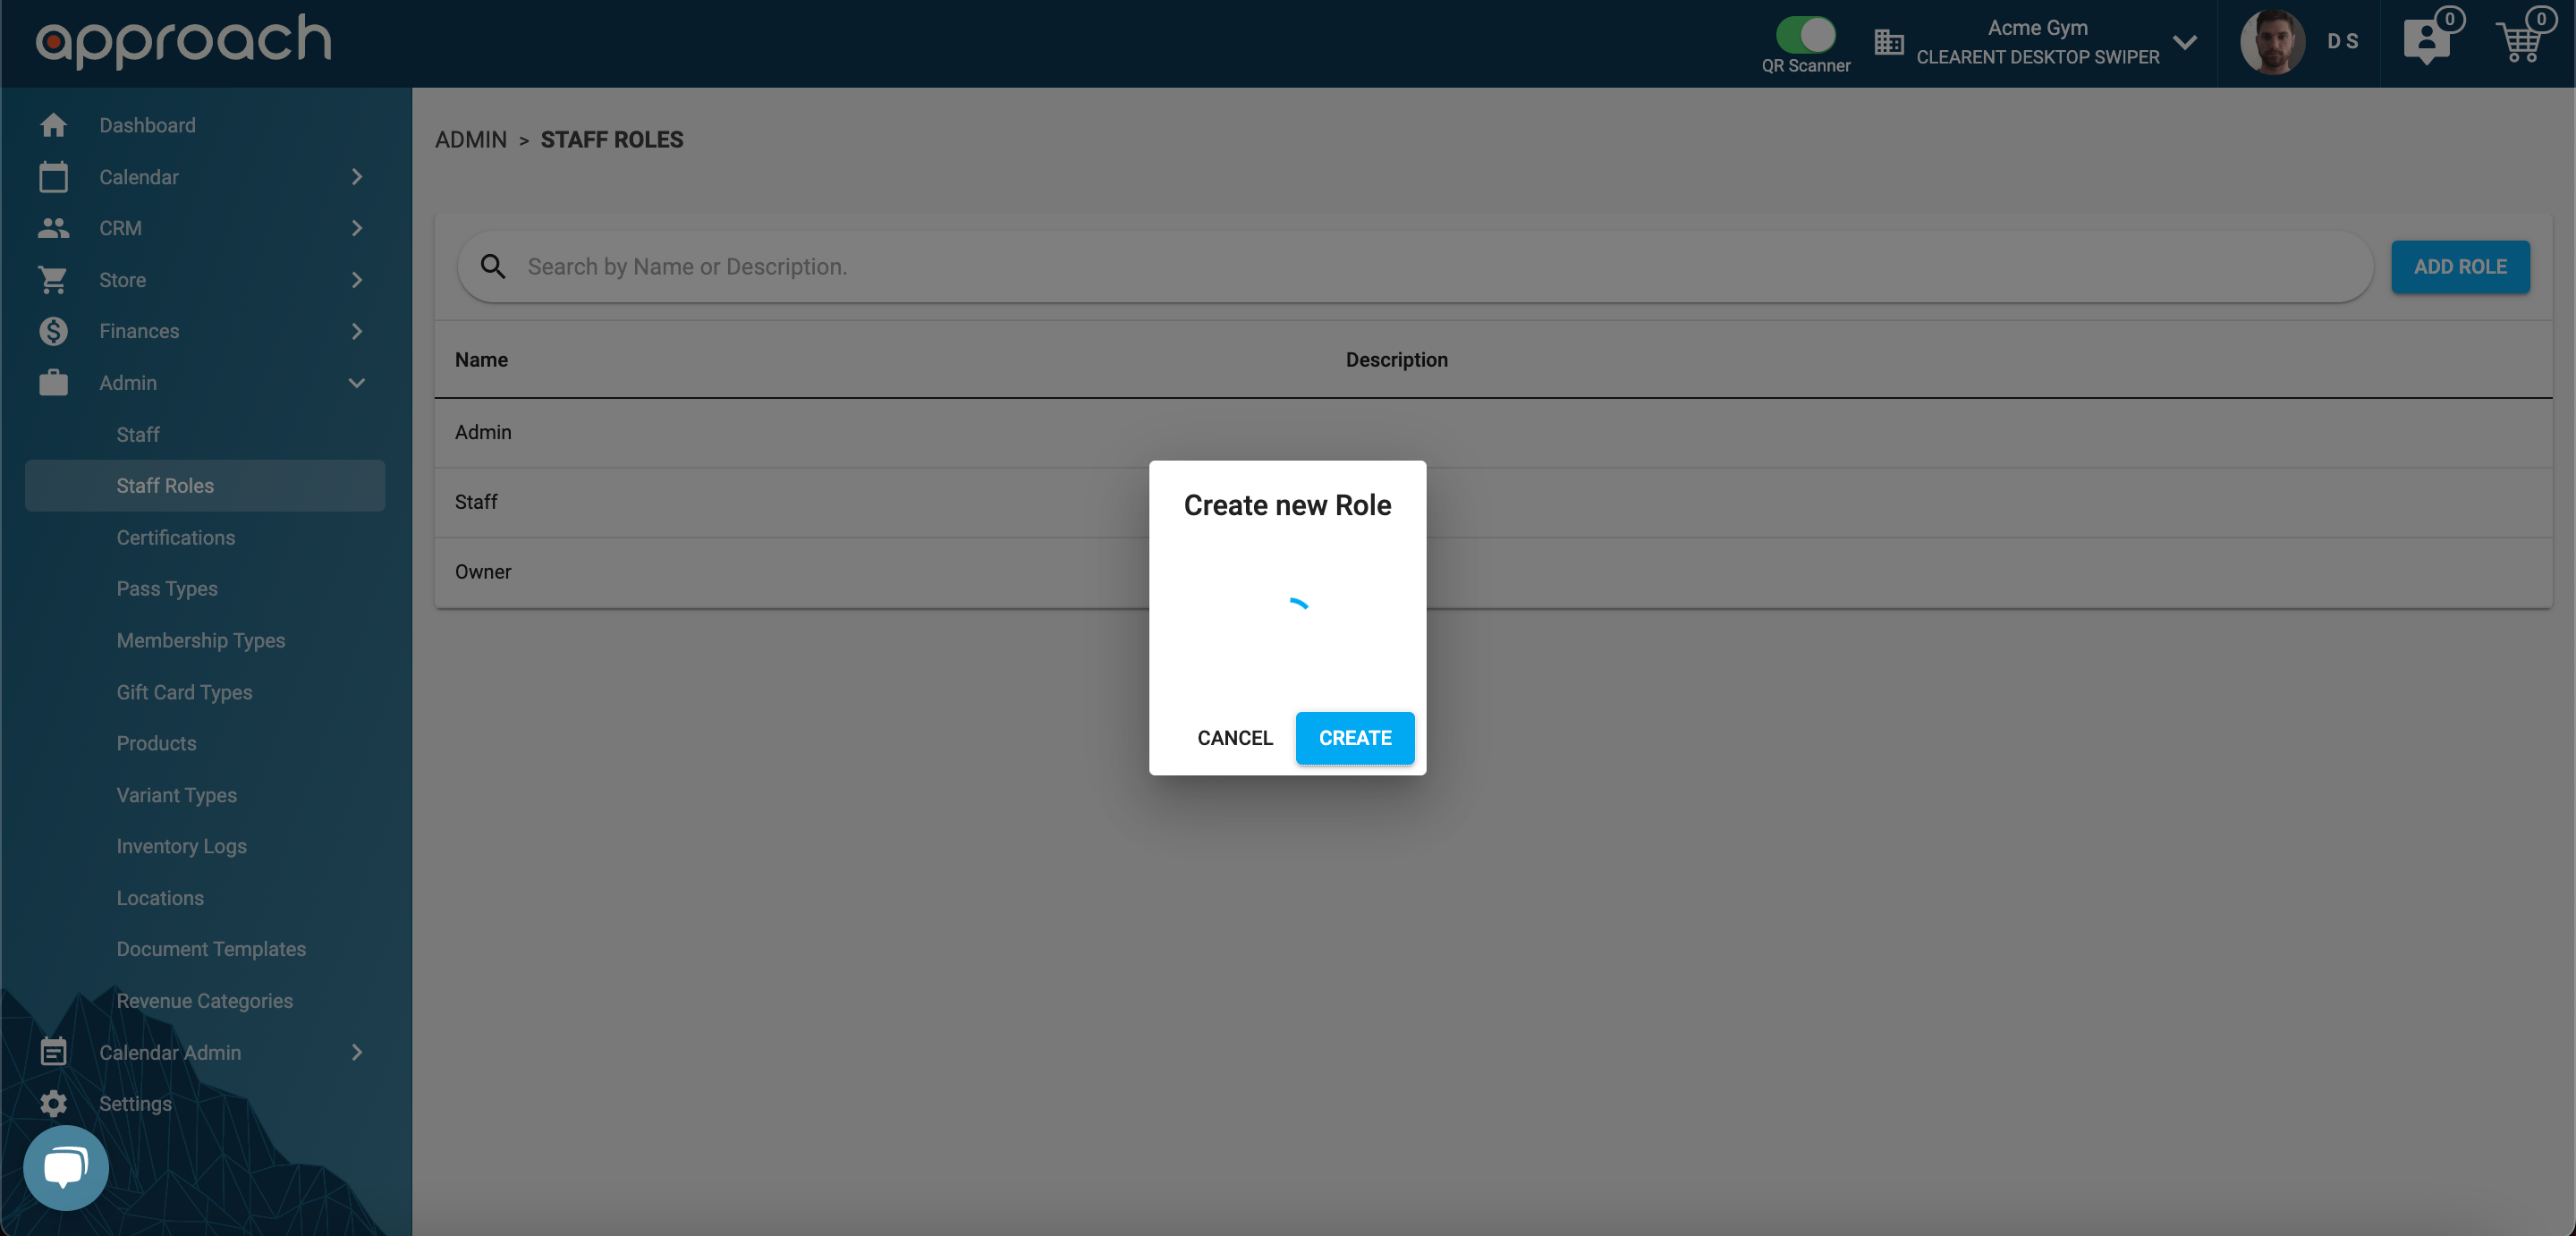
Task: Open the contact notifications icon
Action: coord(2427,41)
